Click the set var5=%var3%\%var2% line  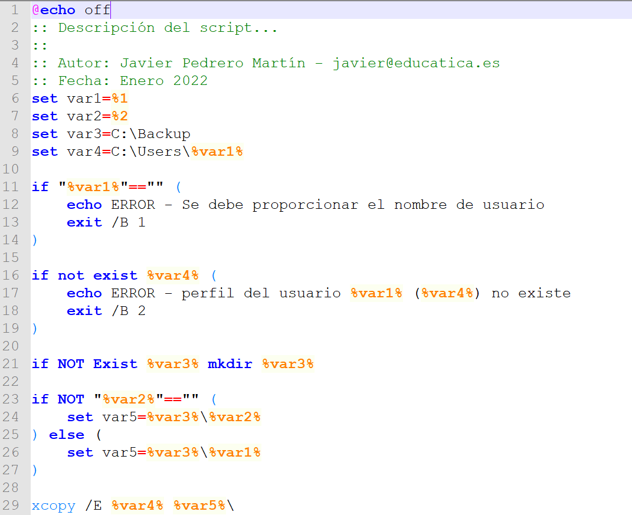165,417
